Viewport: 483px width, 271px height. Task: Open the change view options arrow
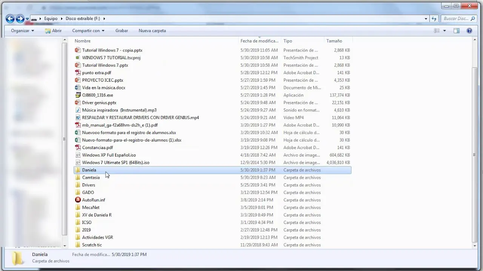pos(445,30)
